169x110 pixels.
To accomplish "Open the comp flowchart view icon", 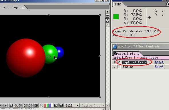I will 108,21.
